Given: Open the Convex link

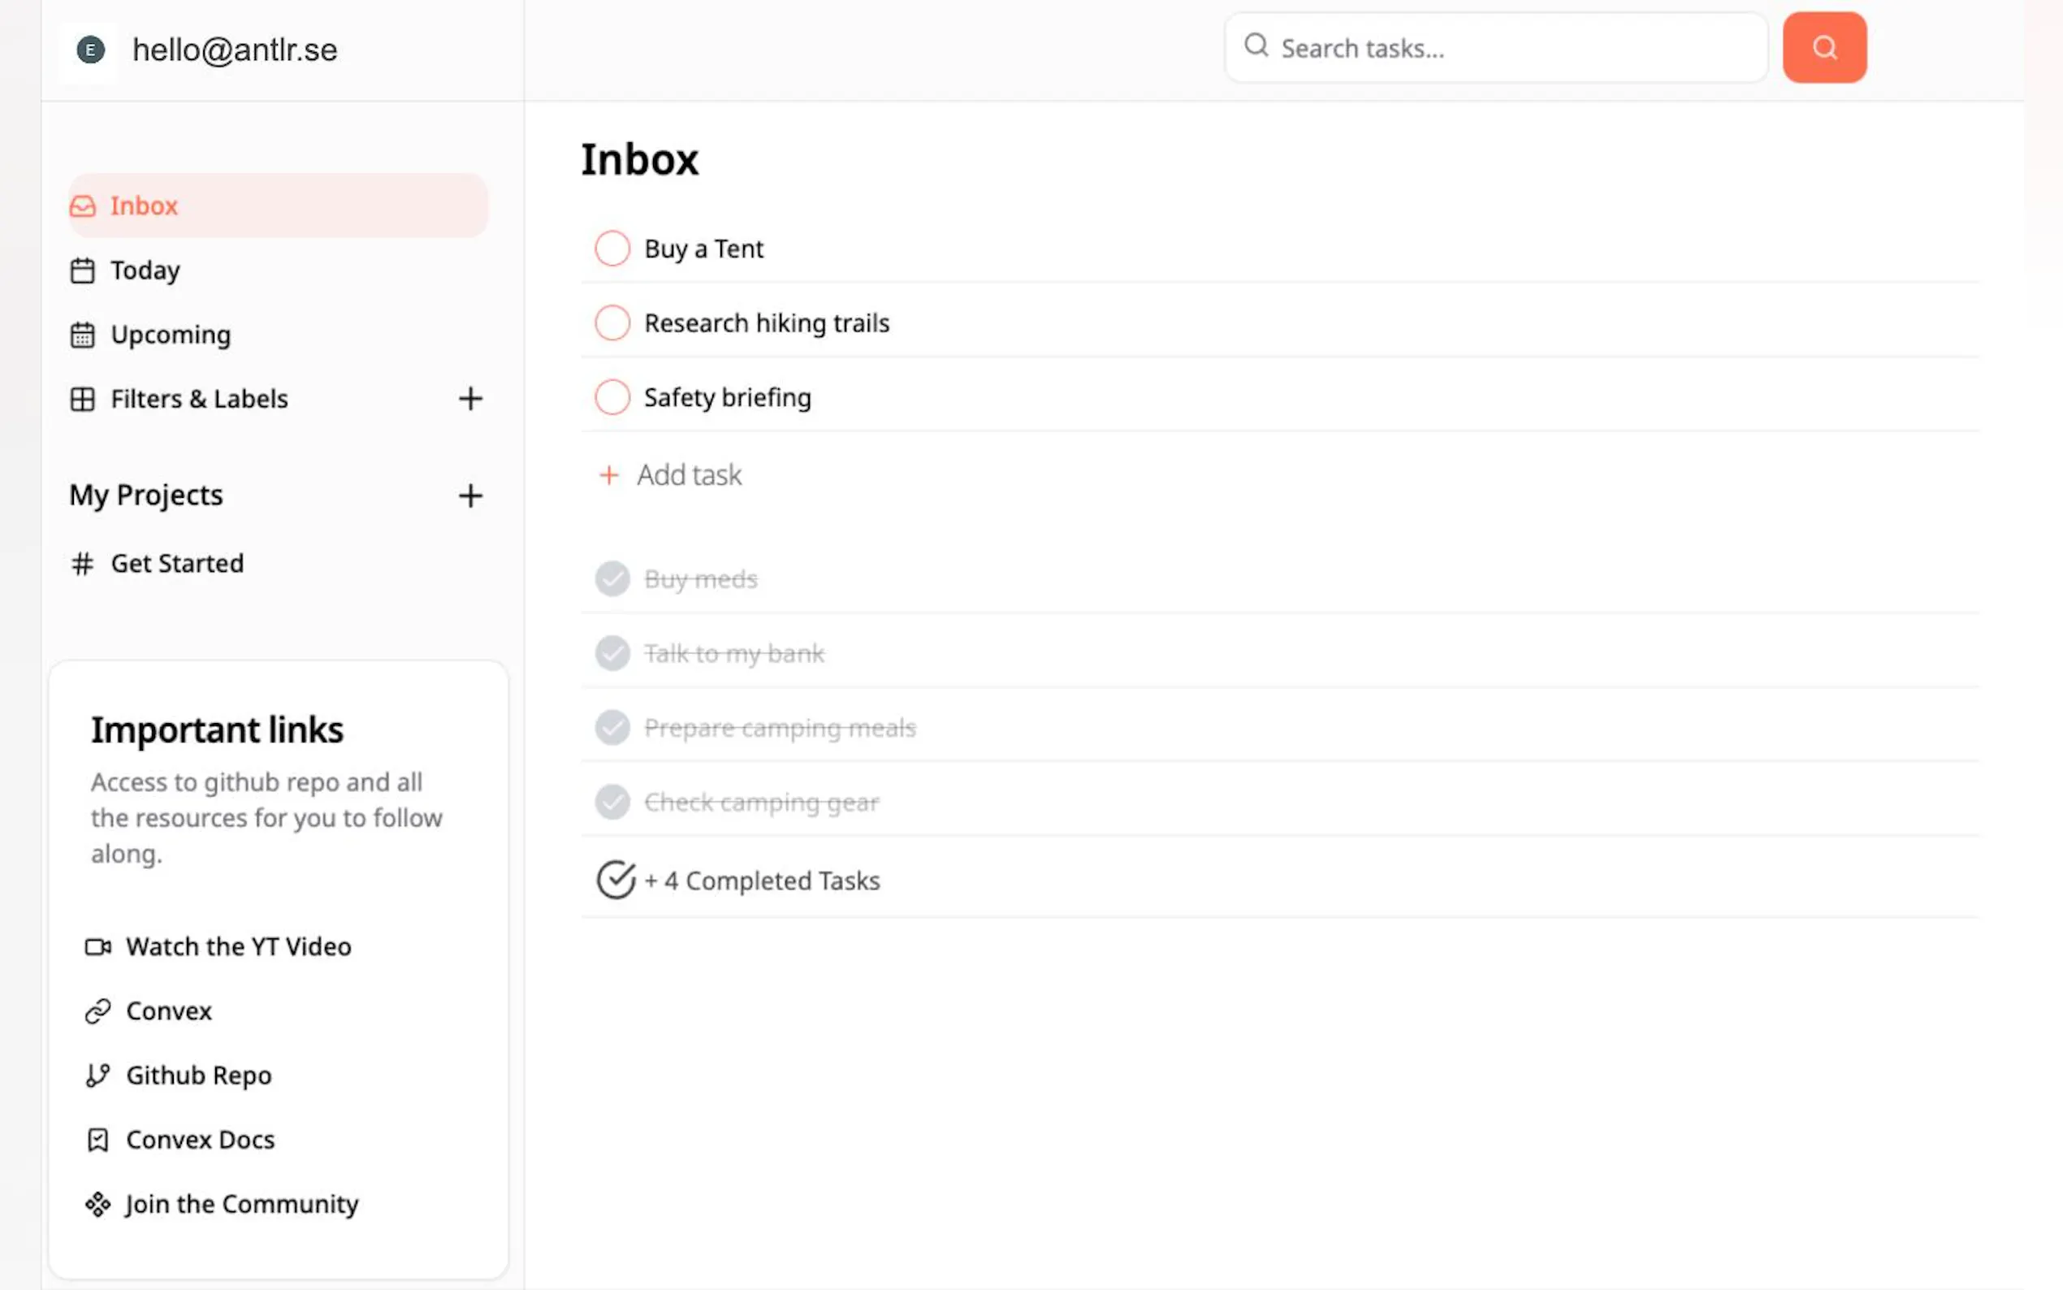Looking at the screenshot, I should point(168,1011).
